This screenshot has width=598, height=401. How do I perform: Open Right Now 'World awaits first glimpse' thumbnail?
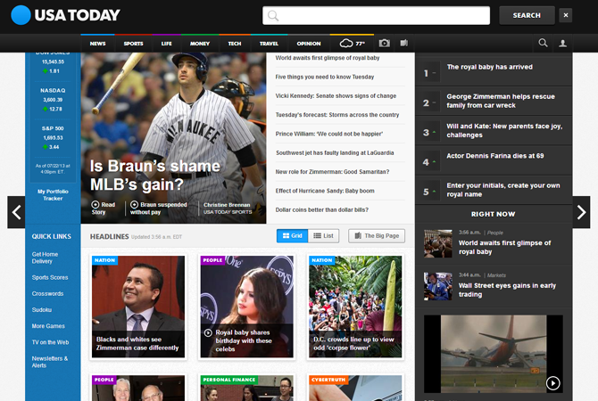pyautogui.click(x=438, y=244)
